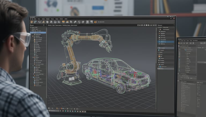Screen dimensions: 206x117
Task: Open the last menu in the menu bar
Action: click(66, 19)
